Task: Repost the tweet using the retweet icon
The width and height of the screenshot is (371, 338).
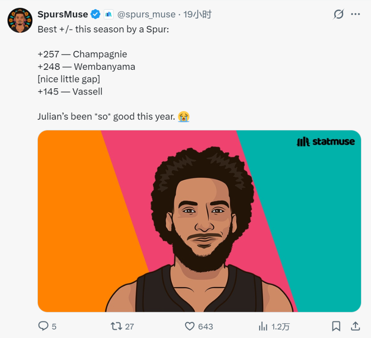Action: click(116, 326)
